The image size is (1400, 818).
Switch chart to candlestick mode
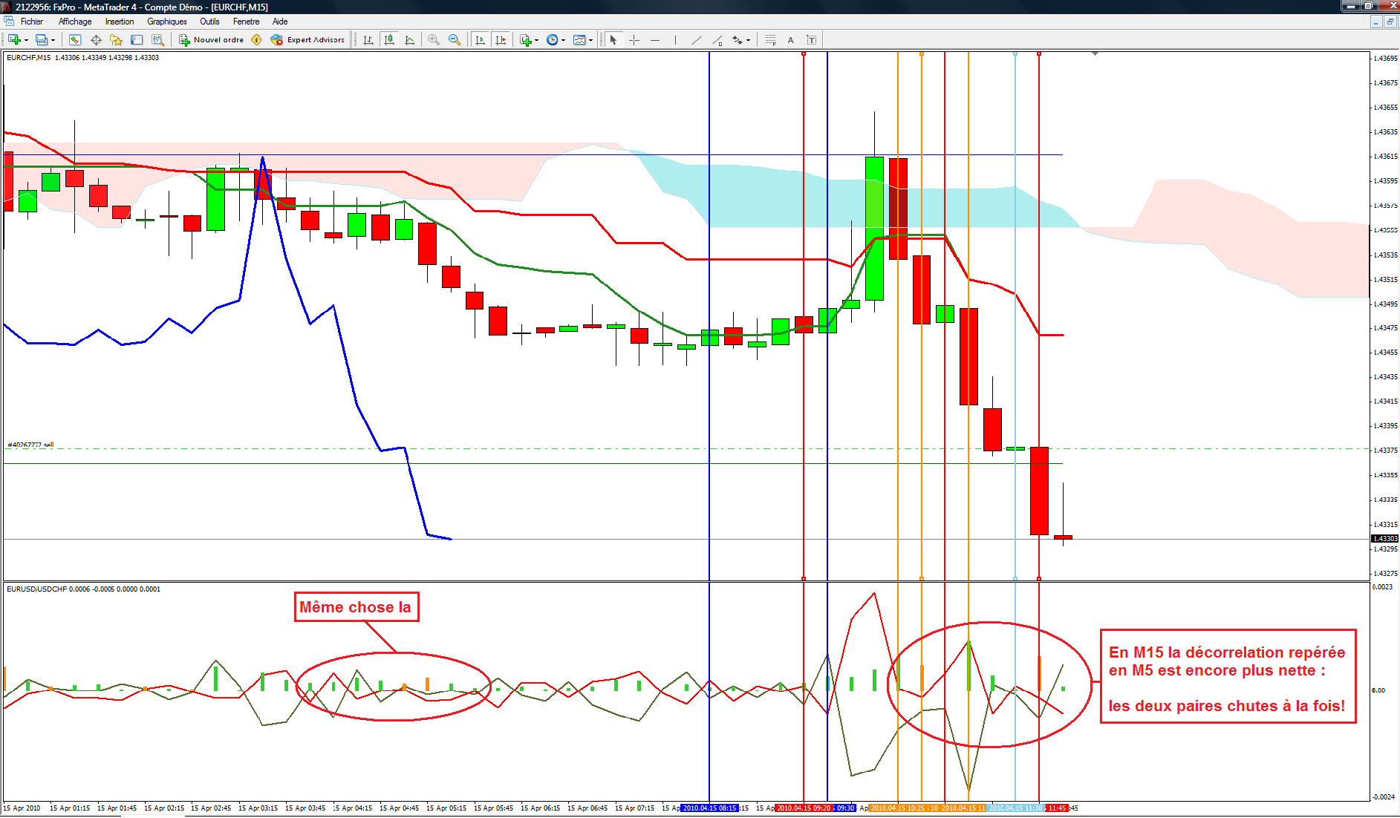[388, 40]
